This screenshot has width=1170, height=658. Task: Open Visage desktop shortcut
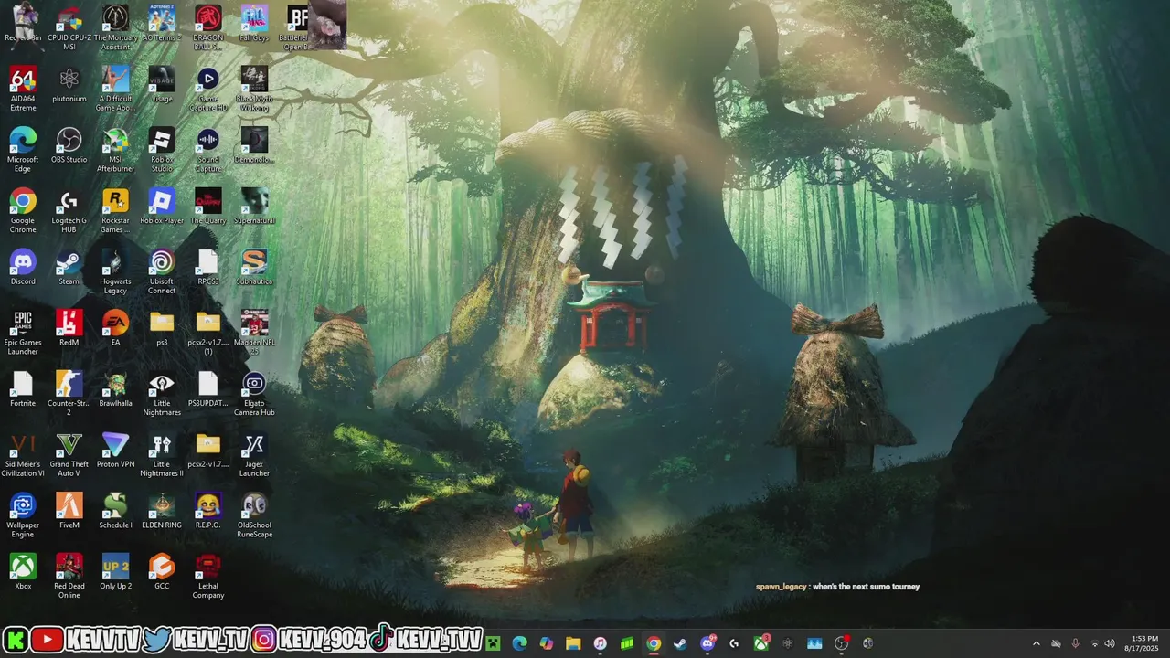pos(162,84)
